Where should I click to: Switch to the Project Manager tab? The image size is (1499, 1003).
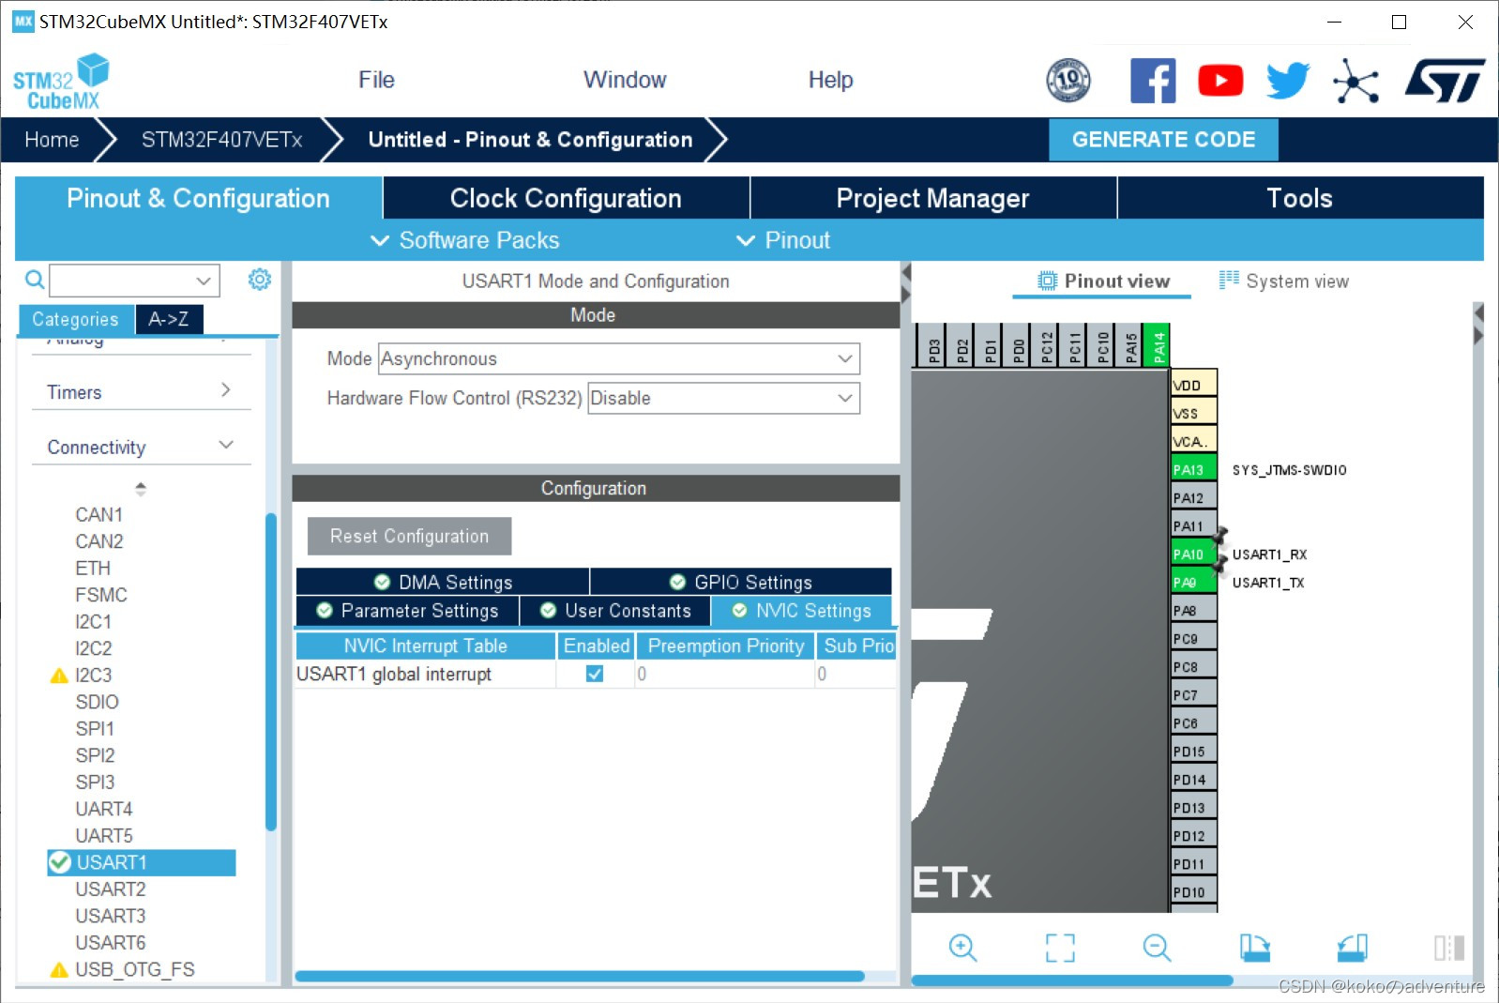pos(932,198)
